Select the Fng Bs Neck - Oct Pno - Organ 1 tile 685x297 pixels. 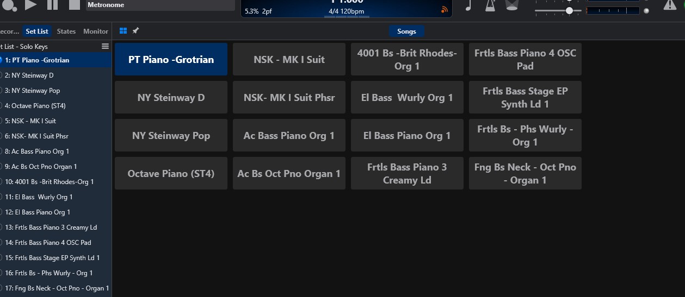[525, 173]
